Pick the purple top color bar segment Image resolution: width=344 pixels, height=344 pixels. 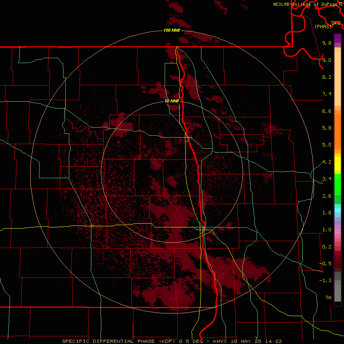[x=338, y=38]
